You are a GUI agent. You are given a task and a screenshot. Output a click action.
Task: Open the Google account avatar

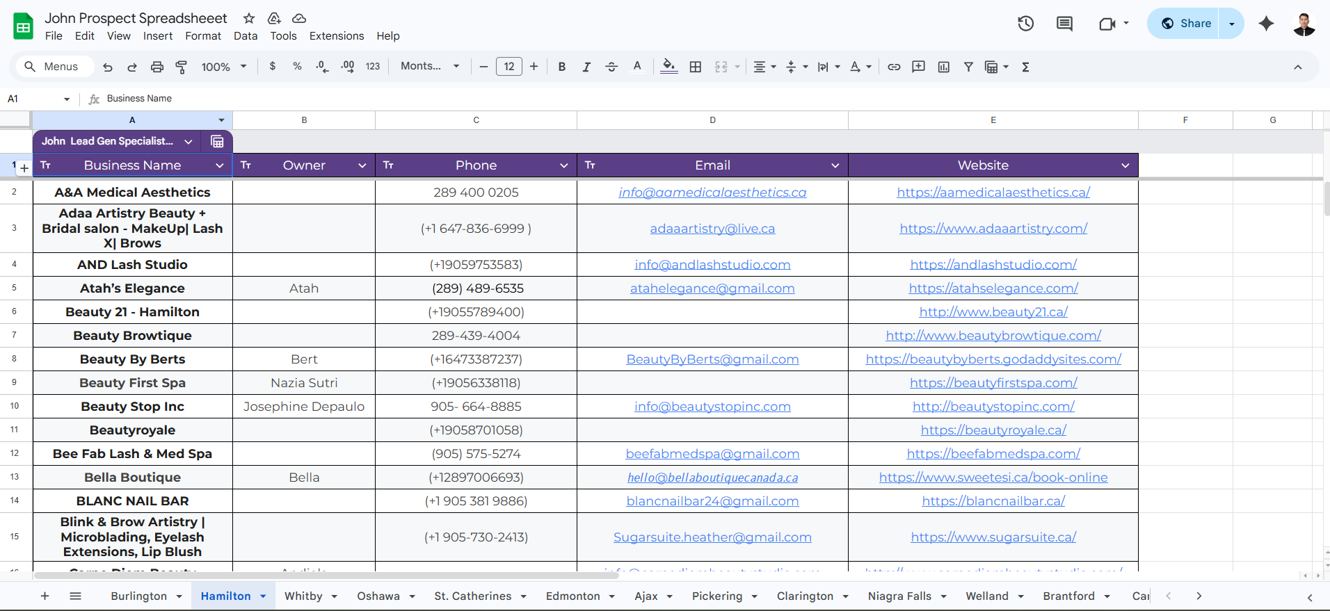point(1304,24)
